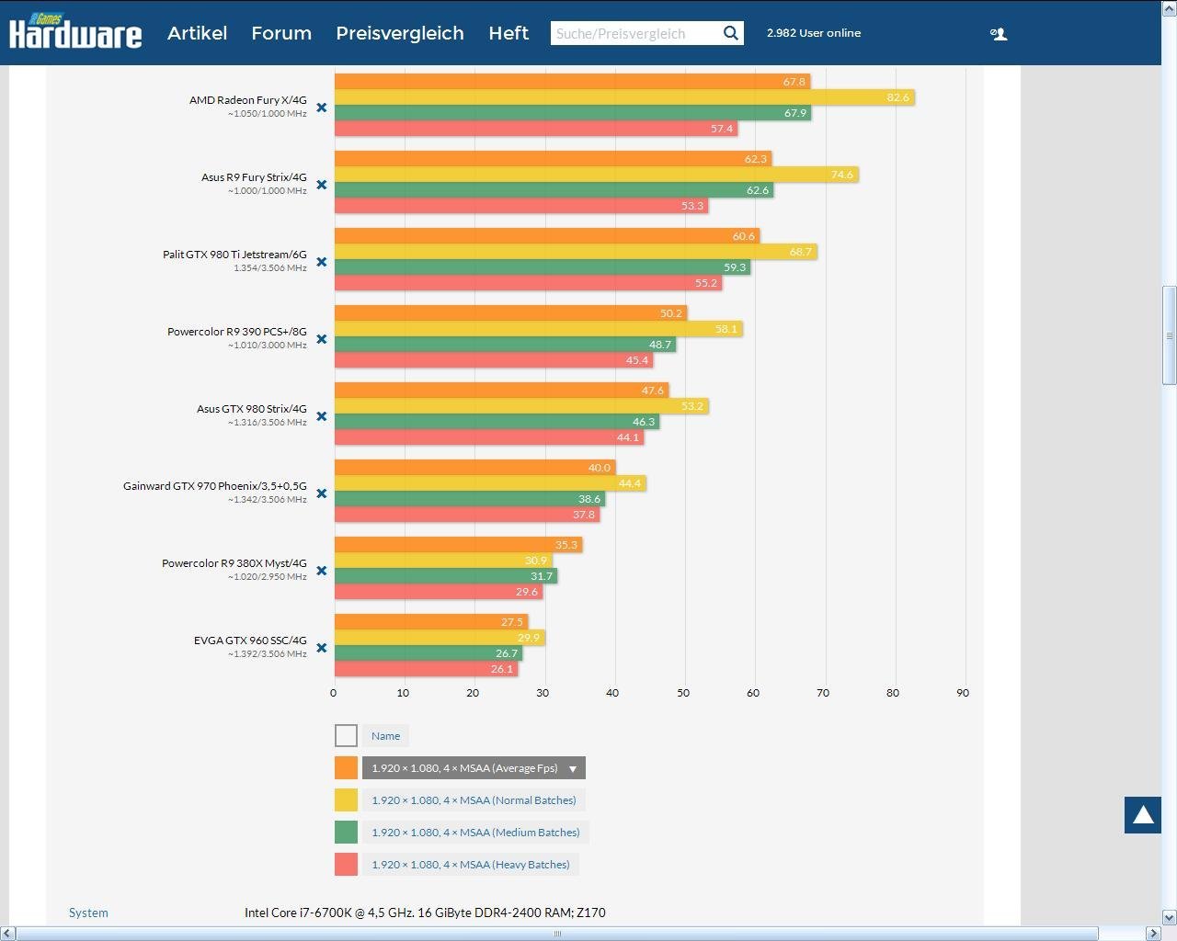Click X icon next to Asus GTX 980 Strix
The height and width of the screenshot is (941, 1177).
point(322,416)
